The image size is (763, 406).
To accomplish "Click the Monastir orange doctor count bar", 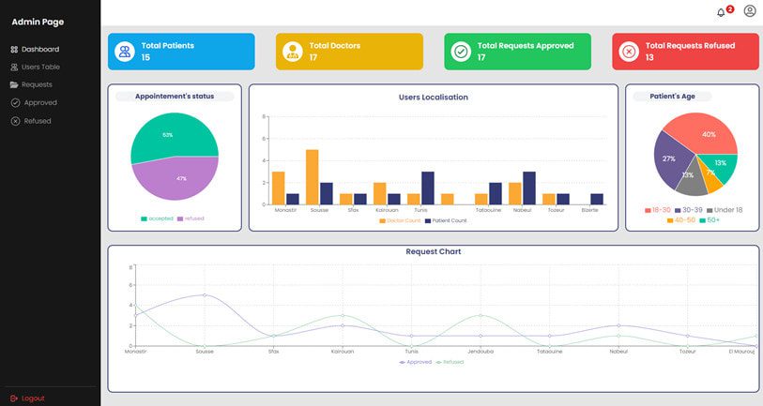I will click(x=279, y=188).
